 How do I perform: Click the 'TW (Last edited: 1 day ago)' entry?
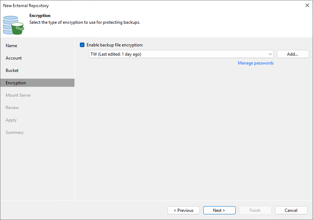tap(116, 54)
